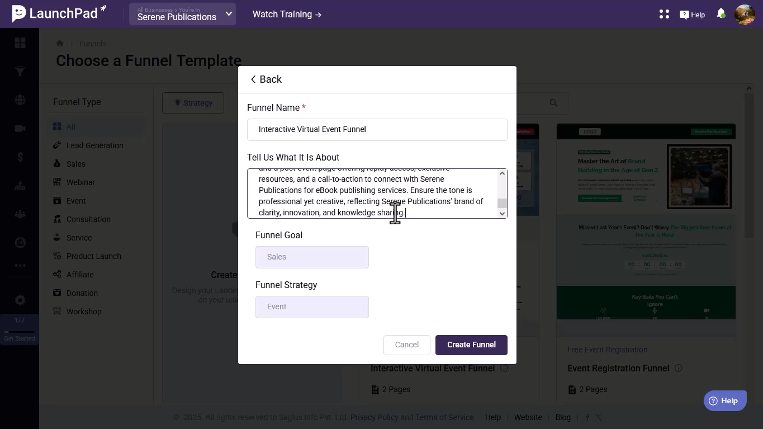
Task: Open the notifications bell icon
Action: click(721, 13)
